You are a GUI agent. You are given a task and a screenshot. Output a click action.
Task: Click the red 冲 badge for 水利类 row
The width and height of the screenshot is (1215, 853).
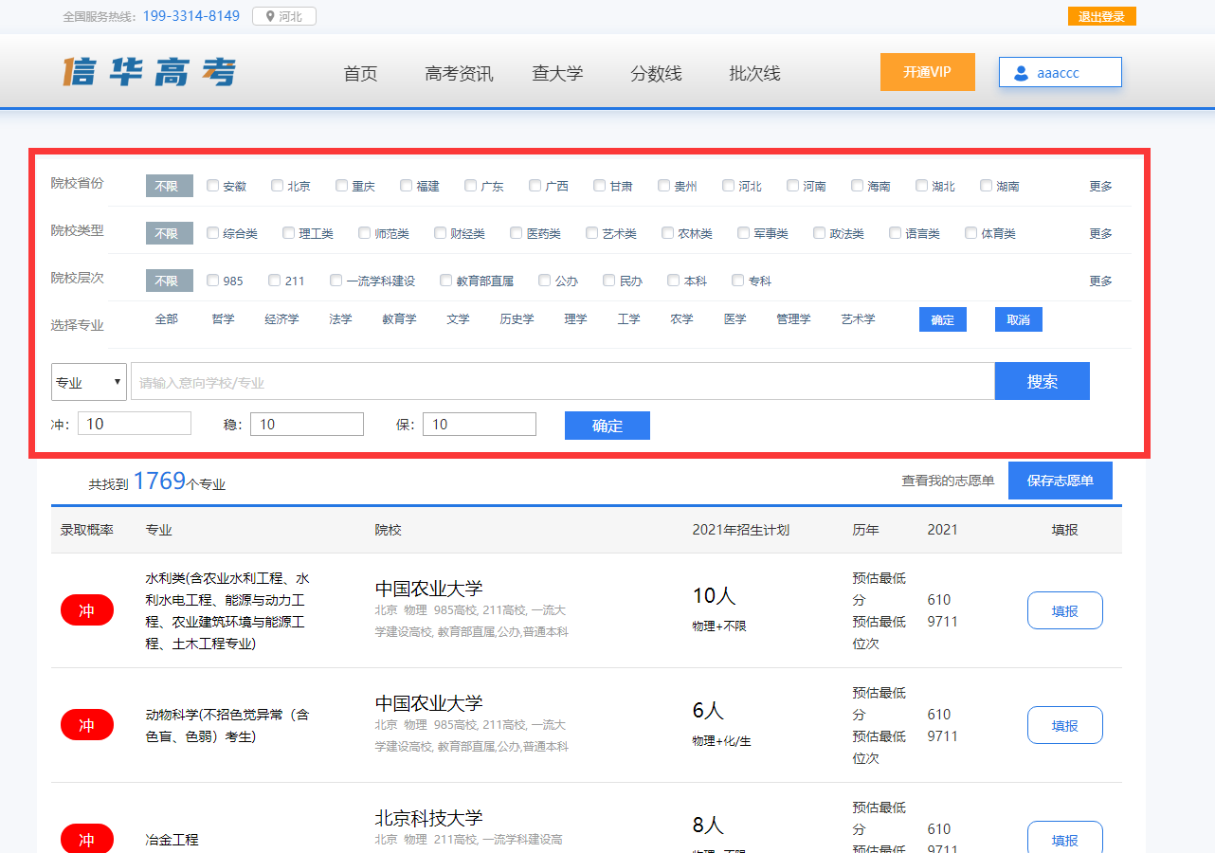[87, 610]
